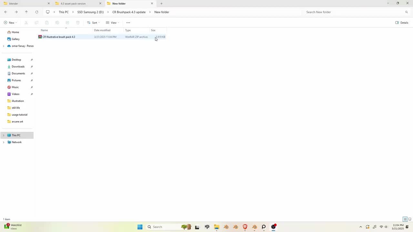Click the monitor icon in address bar

[x=48, y=12]
